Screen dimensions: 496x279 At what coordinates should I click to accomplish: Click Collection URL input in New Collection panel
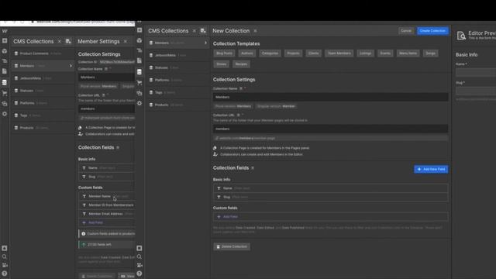pyautogui.click(x=331, y=129)
